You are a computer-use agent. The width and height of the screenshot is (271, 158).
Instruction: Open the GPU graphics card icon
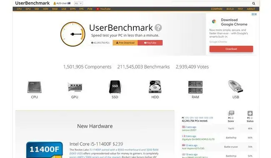[x=75, y=87]
